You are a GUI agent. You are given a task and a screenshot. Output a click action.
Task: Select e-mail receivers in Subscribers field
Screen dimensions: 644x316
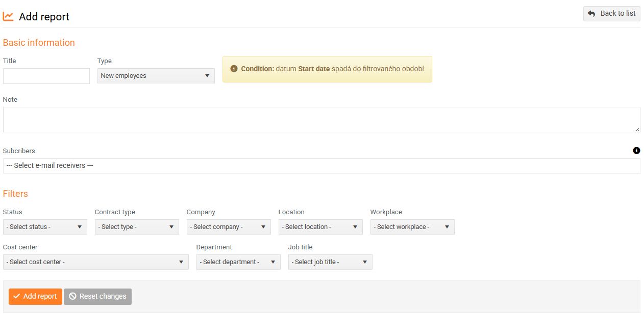321,166
